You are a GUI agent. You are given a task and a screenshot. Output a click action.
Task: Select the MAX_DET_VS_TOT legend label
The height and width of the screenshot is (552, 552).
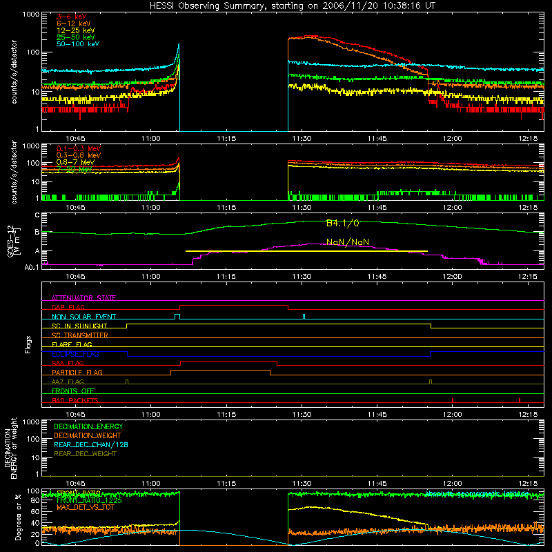pyautogui.click(x=85, y=507)
